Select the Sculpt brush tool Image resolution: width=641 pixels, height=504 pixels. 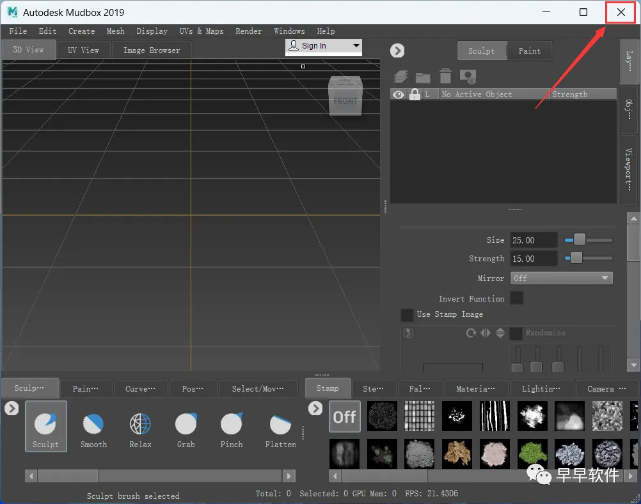(x=46, y=426)
